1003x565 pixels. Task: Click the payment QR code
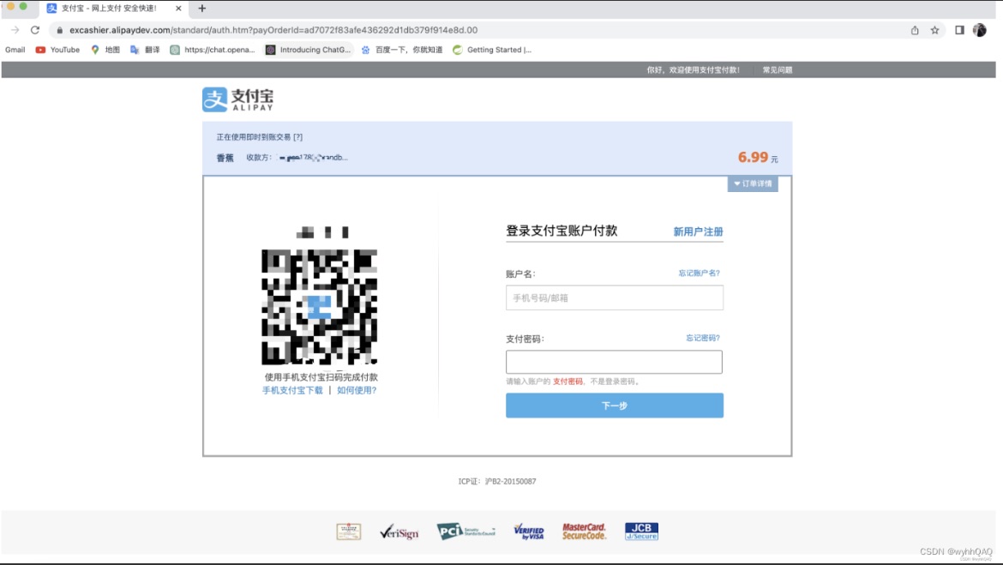(319, 307)
